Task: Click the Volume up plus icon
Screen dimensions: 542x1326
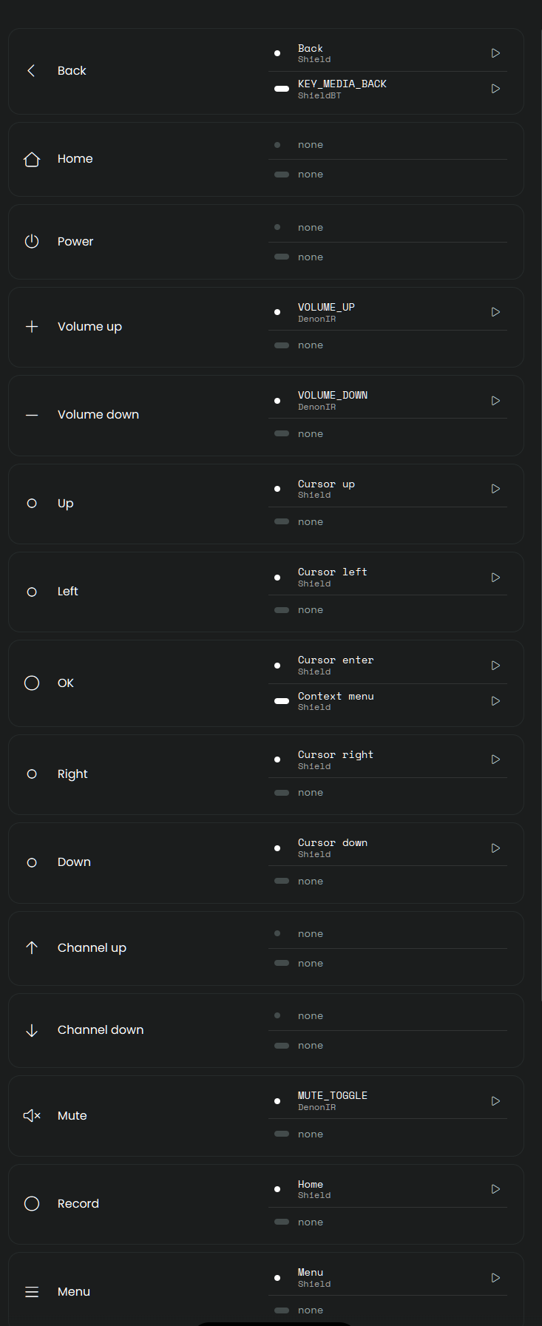Action: [32, 327]
